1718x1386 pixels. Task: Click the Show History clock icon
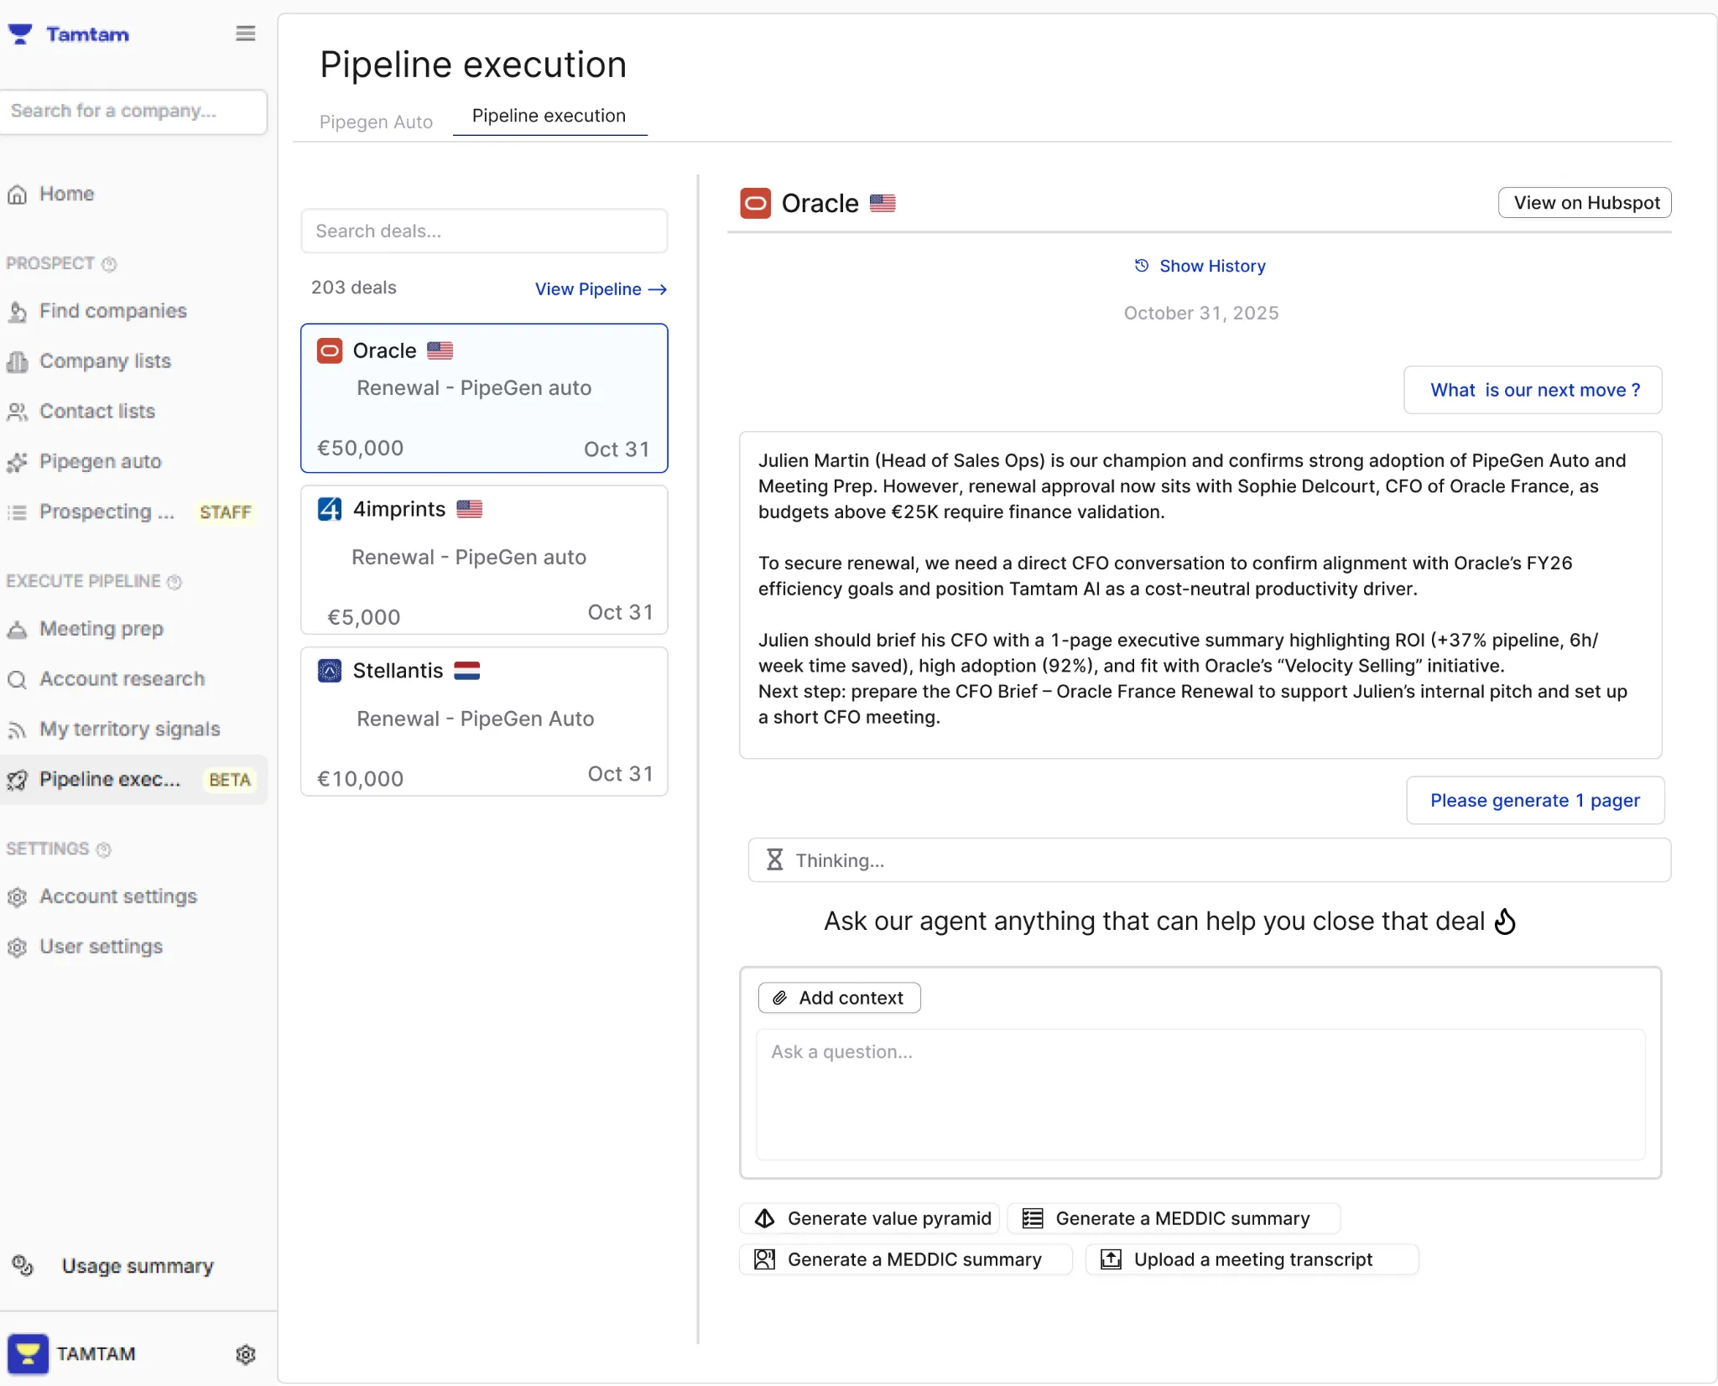[1142, 266]
